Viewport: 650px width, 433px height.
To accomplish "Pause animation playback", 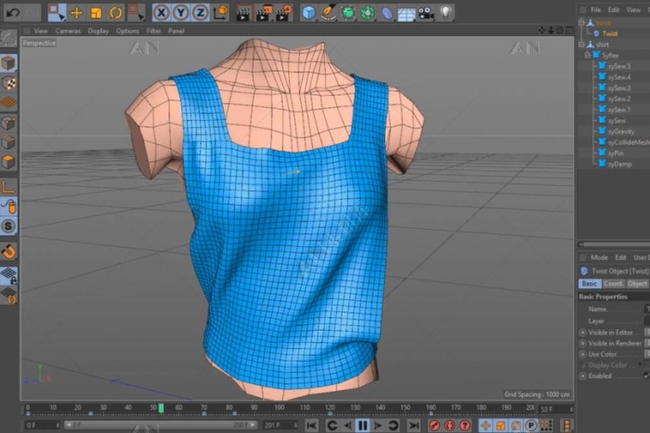I will click(x=363, y=425).
